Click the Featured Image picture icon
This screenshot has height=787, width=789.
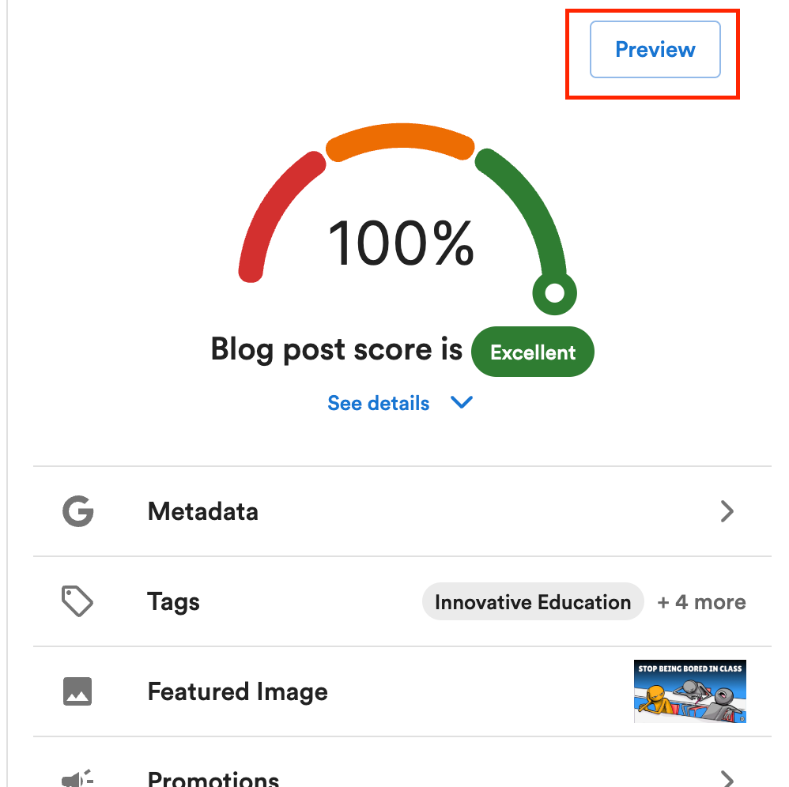[x=77, y=691]
